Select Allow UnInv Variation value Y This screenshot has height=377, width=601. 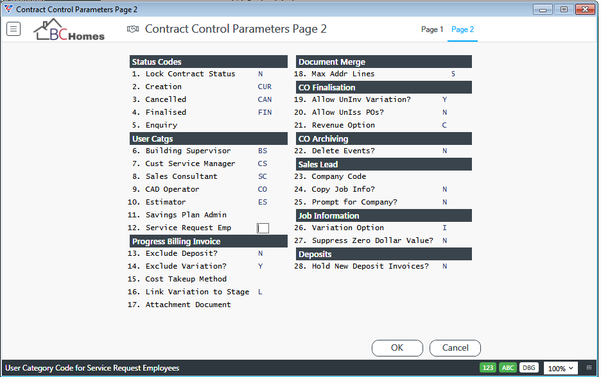point(444,99)
